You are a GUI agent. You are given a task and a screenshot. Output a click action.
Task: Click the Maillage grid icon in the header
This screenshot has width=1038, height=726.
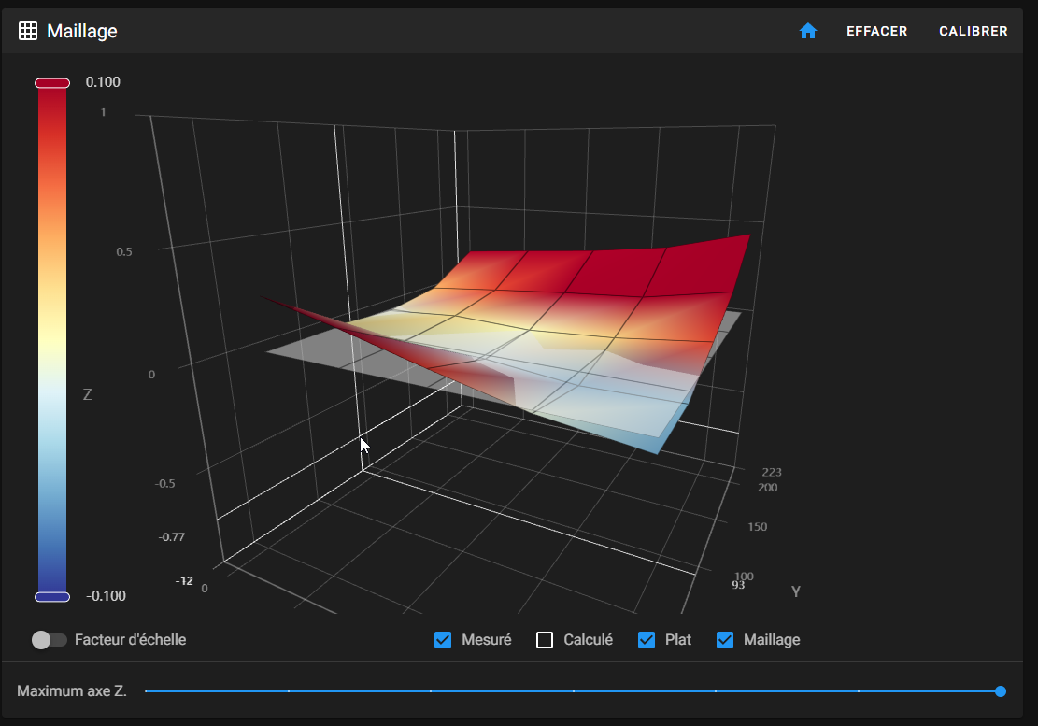click(28, 31)
